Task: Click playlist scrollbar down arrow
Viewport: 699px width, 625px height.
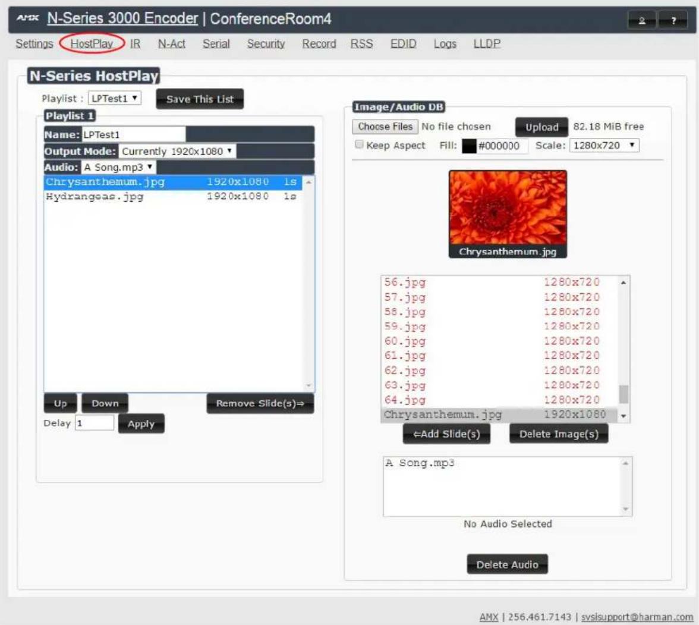Action: (x=308, y=386)
